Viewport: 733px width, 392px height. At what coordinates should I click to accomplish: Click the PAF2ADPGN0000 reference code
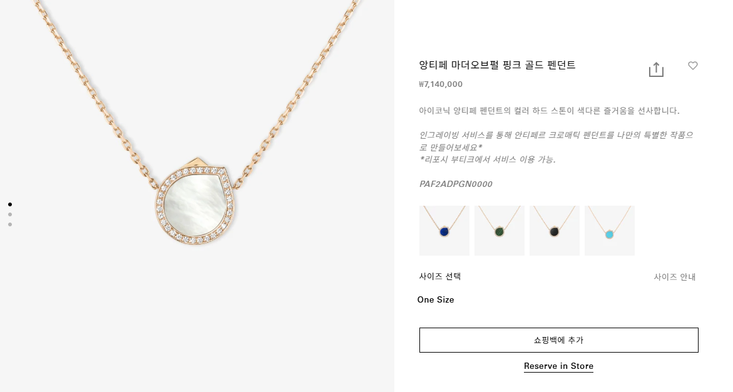click(x=456, y=184)
